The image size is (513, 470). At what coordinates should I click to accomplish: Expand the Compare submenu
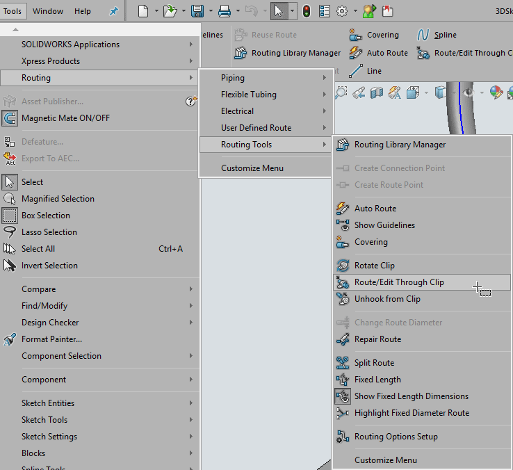click(x=100, y=289)
